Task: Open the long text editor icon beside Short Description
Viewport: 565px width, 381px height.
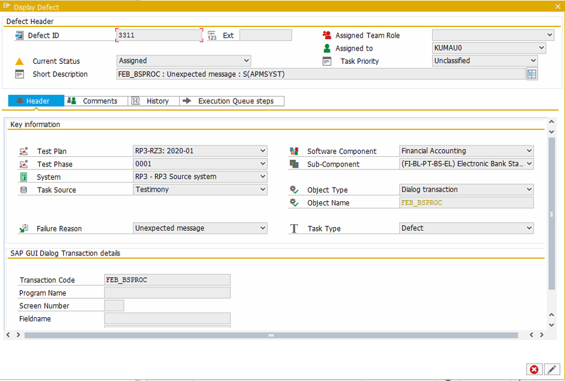Action: 532,74
